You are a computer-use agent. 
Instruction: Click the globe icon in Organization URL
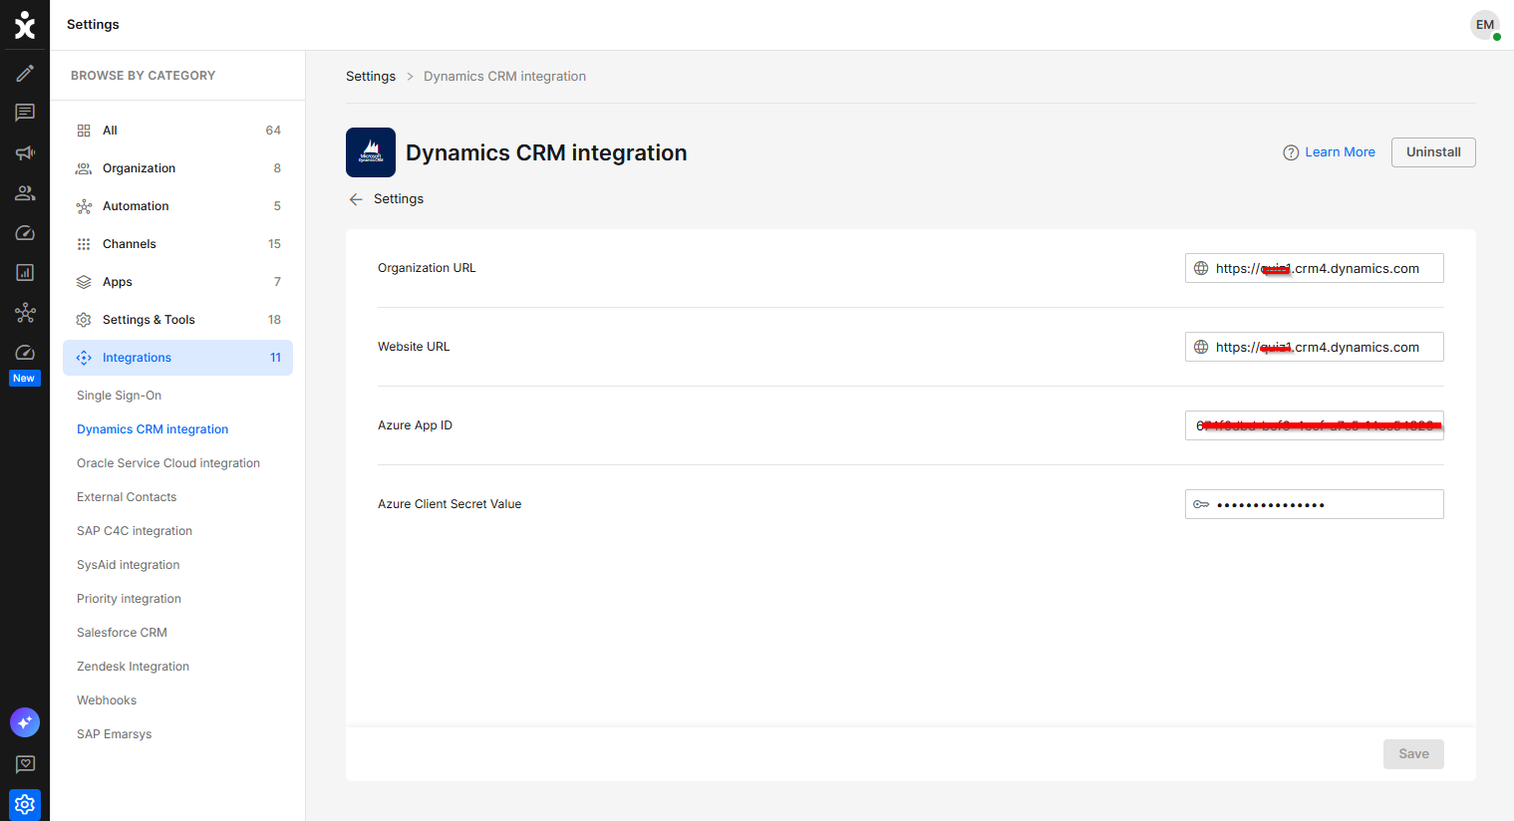[x=1201, y=268]
